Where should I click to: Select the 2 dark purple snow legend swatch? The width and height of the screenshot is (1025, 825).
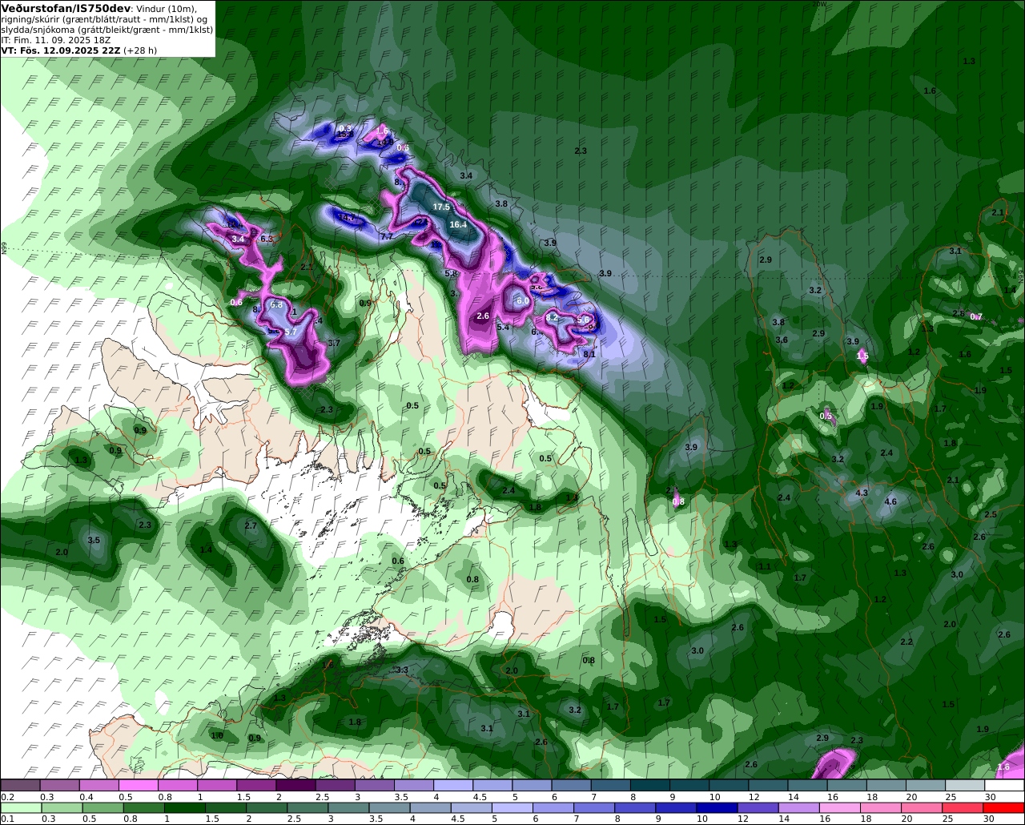click(x=295, y=785)
